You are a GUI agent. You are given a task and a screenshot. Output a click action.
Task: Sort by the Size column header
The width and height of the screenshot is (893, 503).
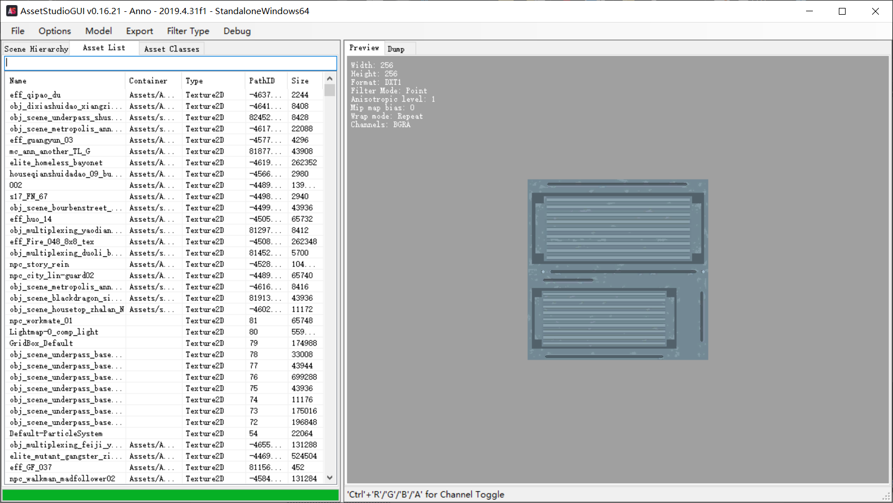(305, 81)
